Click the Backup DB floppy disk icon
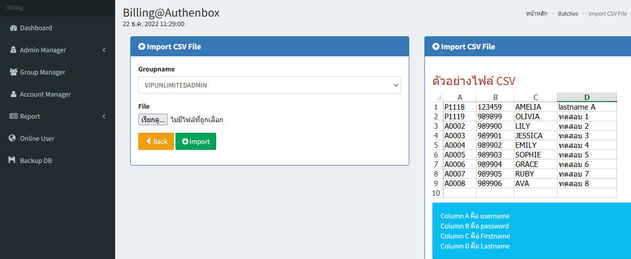The image size is (631, 259). point(13,160)
